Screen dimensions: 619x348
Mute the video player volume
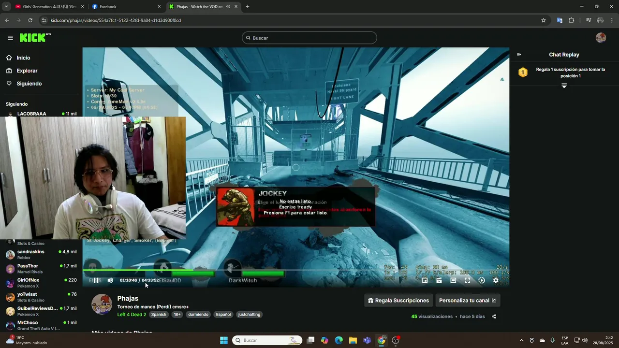pos(110,280)
